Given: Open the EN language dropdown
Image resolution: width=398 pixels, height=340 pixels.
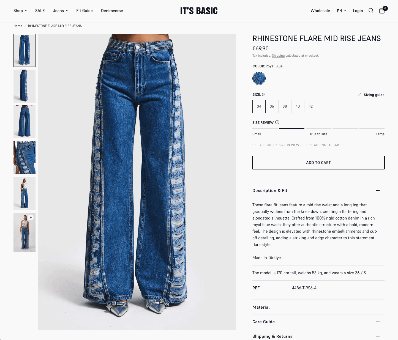Looking at the screenshot, I should coord(341,11).
